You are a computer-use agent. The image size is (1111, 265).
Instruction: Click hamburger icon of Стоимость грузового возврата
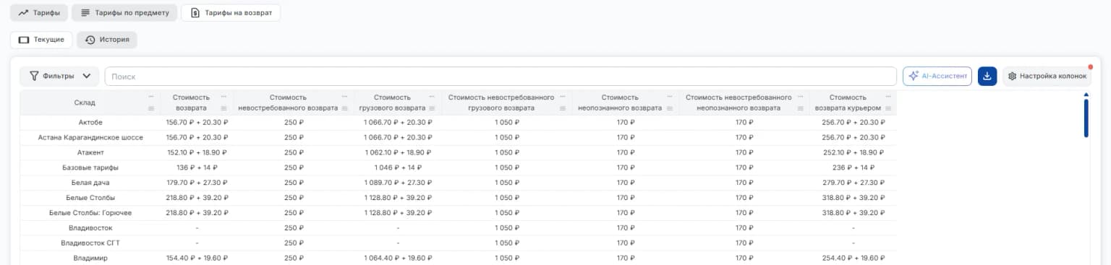point(433,108)
